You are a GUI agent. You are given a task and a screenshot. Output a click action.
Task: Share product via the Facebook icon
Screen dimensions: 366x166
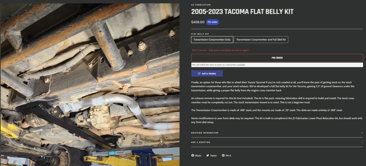pos(193,155)
